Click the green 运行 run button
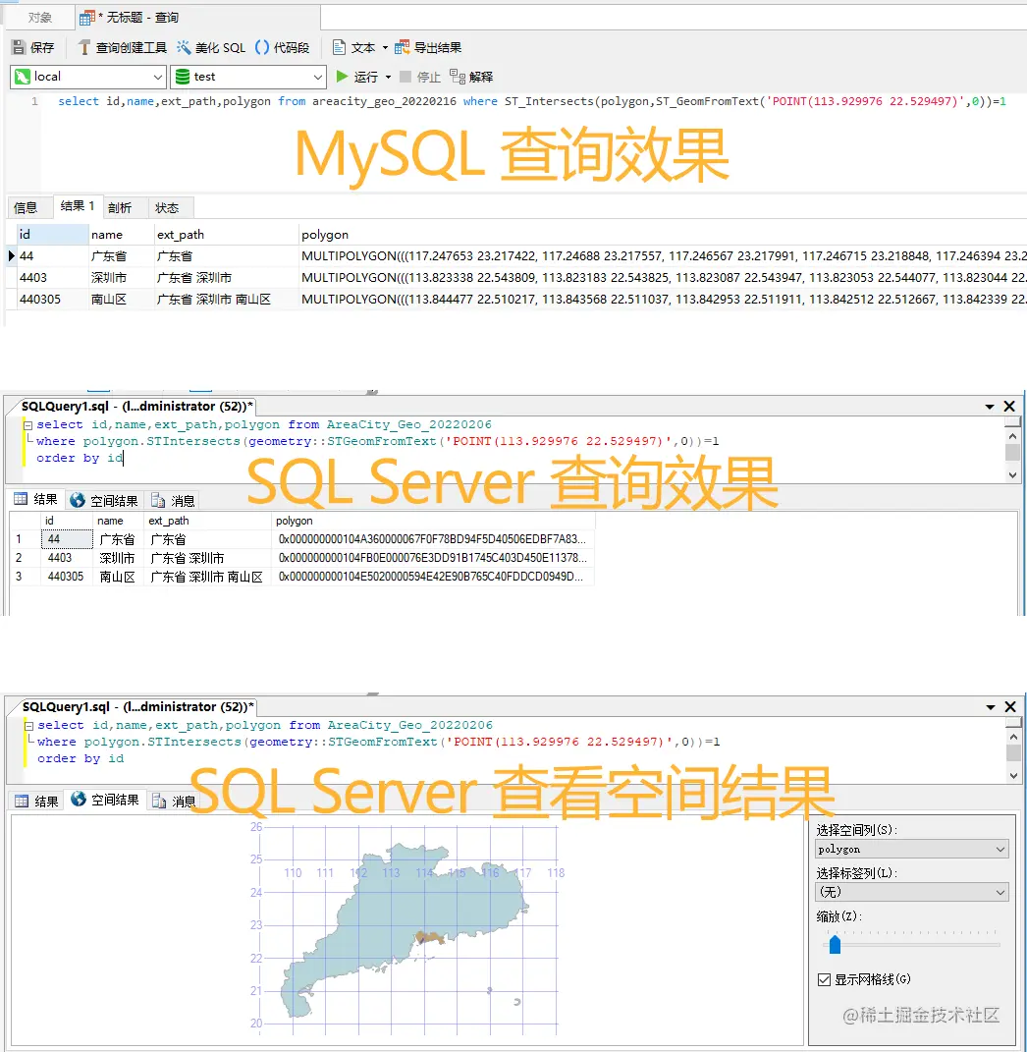 (356, 77)
